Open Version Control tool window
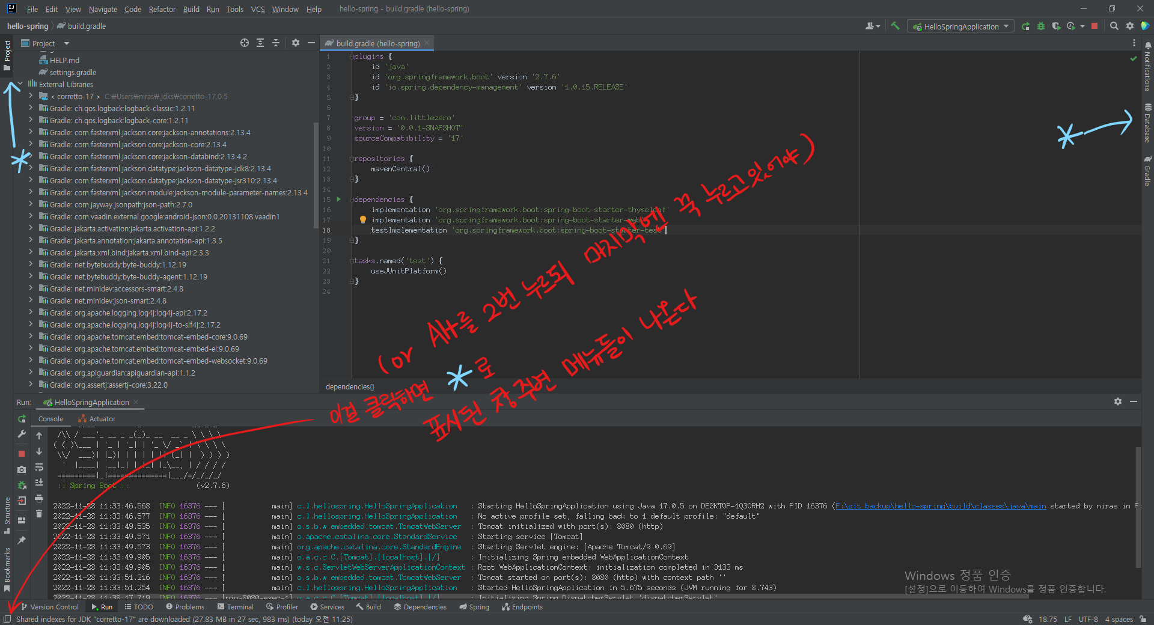 [x=50, y=607]
